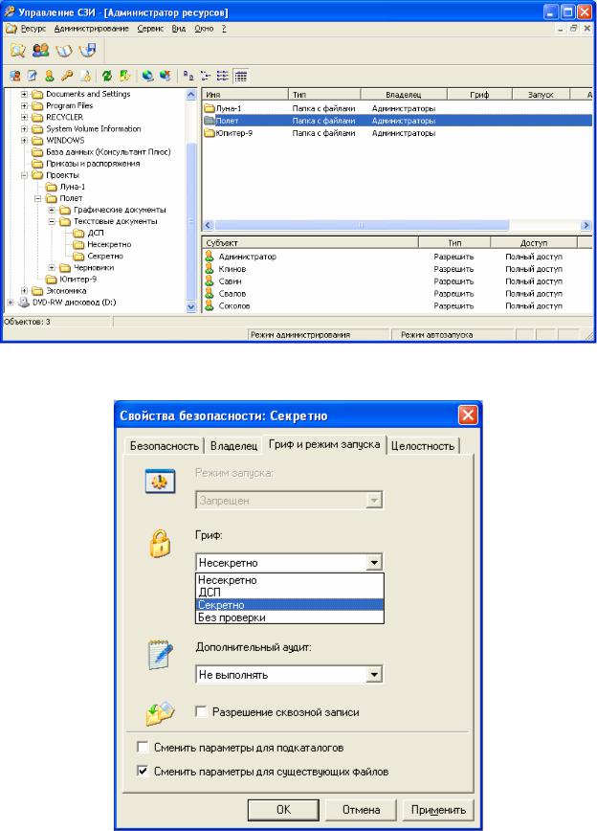
Task: Expand the Черновики tree node
Action: click(52, 268)
